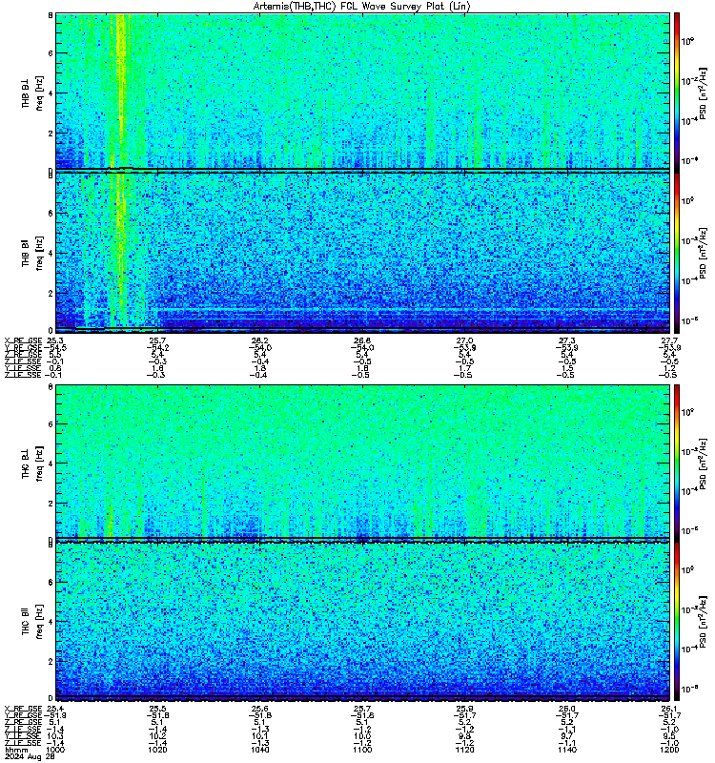
Task: Click the THB B∥ spectrogram panel
Action: click(362, 252)
